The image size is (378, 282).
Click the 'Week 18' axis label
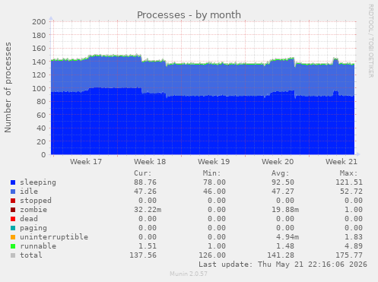pos(150,162)
